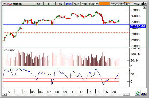Click the 50. M volume axis value
This screenshot has height=98, width=149.
(135, 60)
